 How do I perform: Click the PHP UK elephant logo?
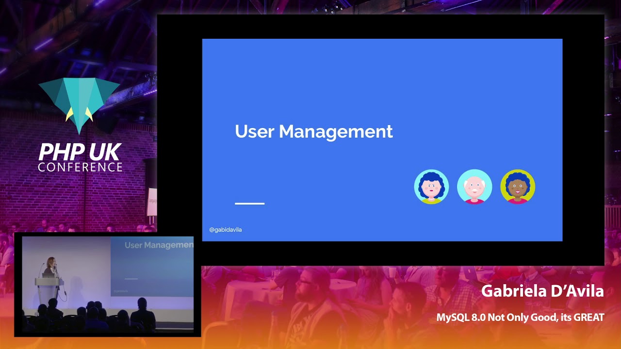(79, 106)
